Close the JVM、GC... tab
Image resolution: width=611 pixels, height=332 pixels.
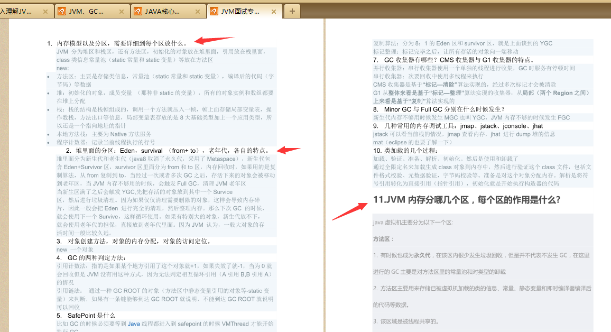(x=121, y=12)
